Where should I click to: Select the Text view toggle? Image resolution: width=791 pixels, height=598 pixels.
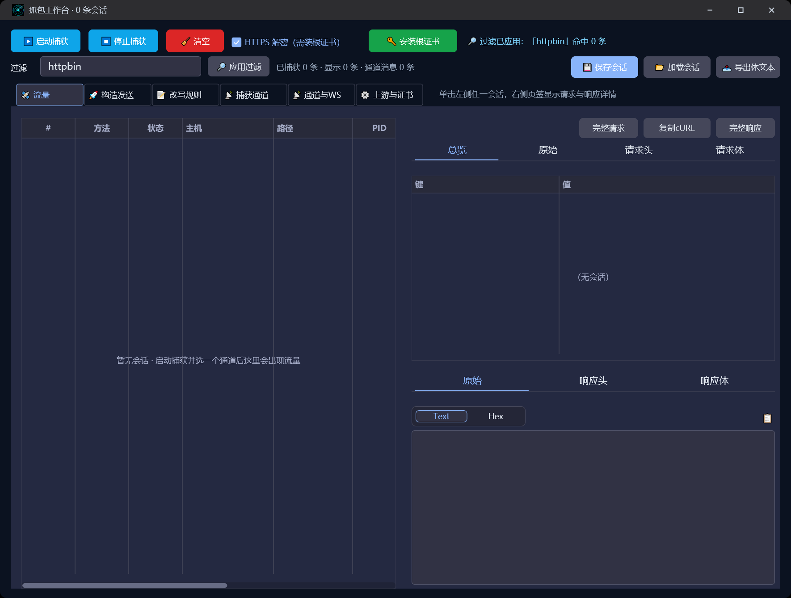pos(442,416)
